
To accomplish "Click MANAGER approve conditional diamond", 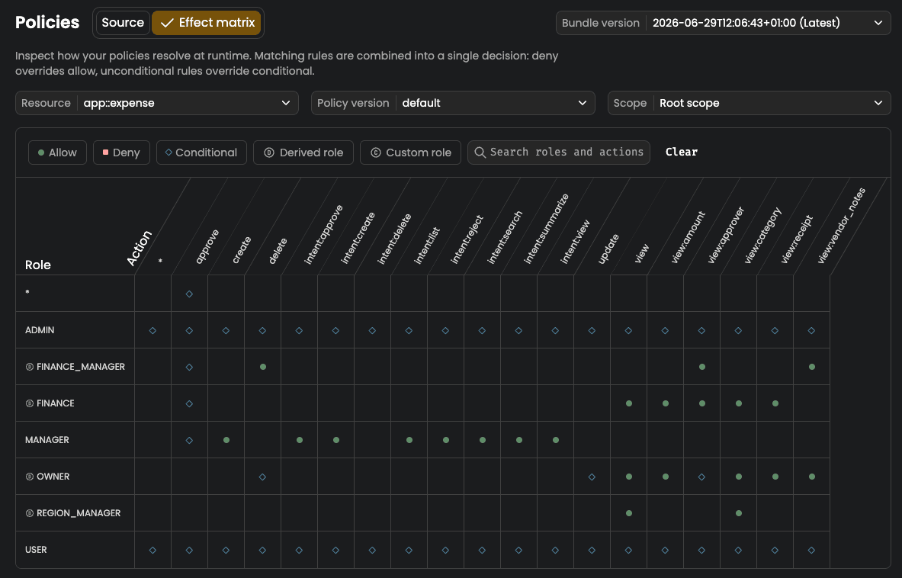I will coord(189,441).
